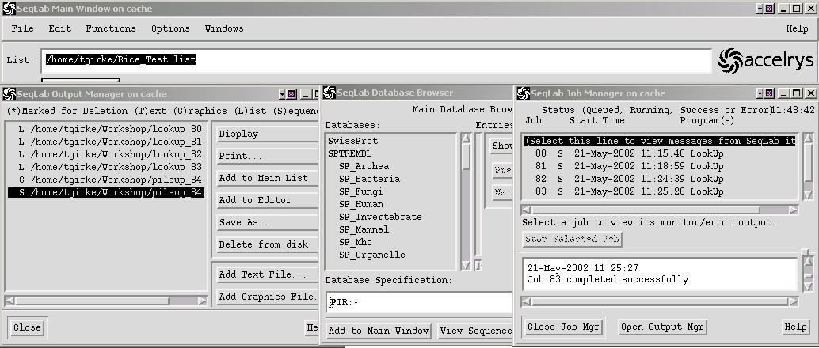The width and height of the screenshot is (819, 348).
Task: Click down arrow of Databases list scrollbar
Action: [x=466, y=266]
